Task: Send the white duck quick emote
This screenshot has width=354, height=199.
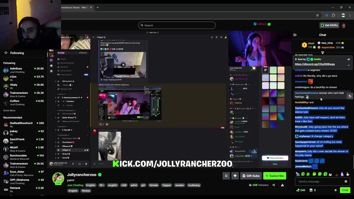Action: click(348, 174)
